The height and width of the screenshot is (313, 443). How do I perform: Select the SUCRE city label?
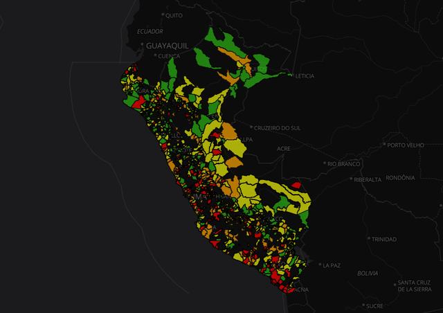[374, 306]
